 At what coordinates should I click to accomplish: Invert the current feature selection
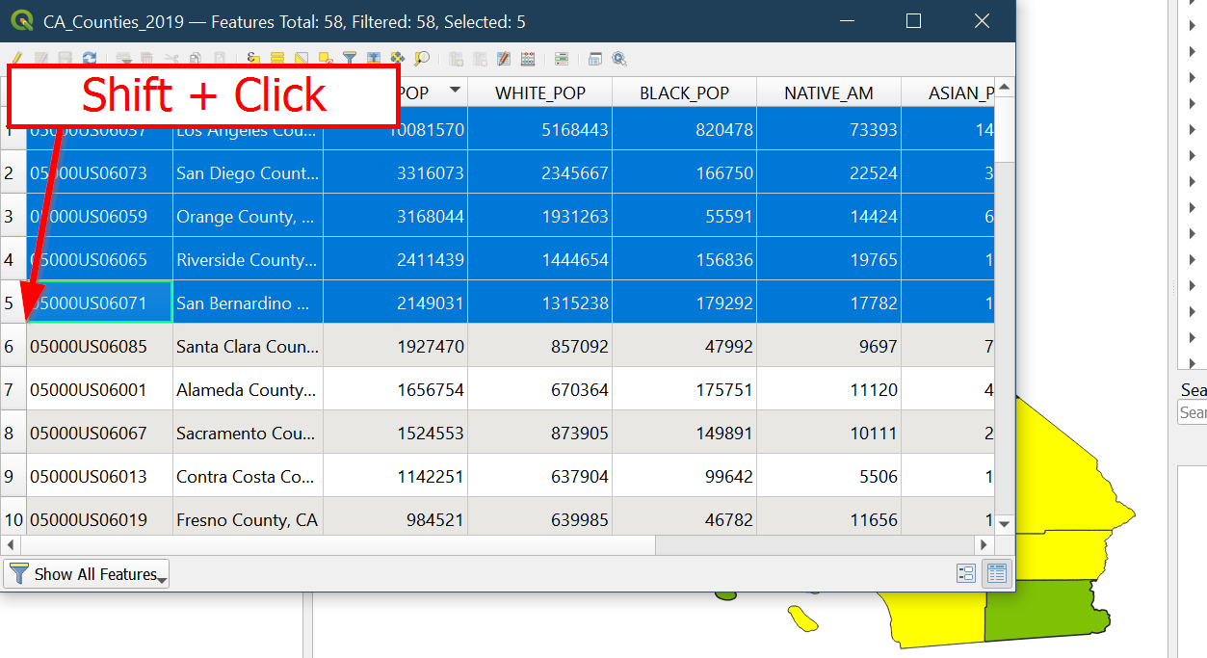[x=302, y=59]
